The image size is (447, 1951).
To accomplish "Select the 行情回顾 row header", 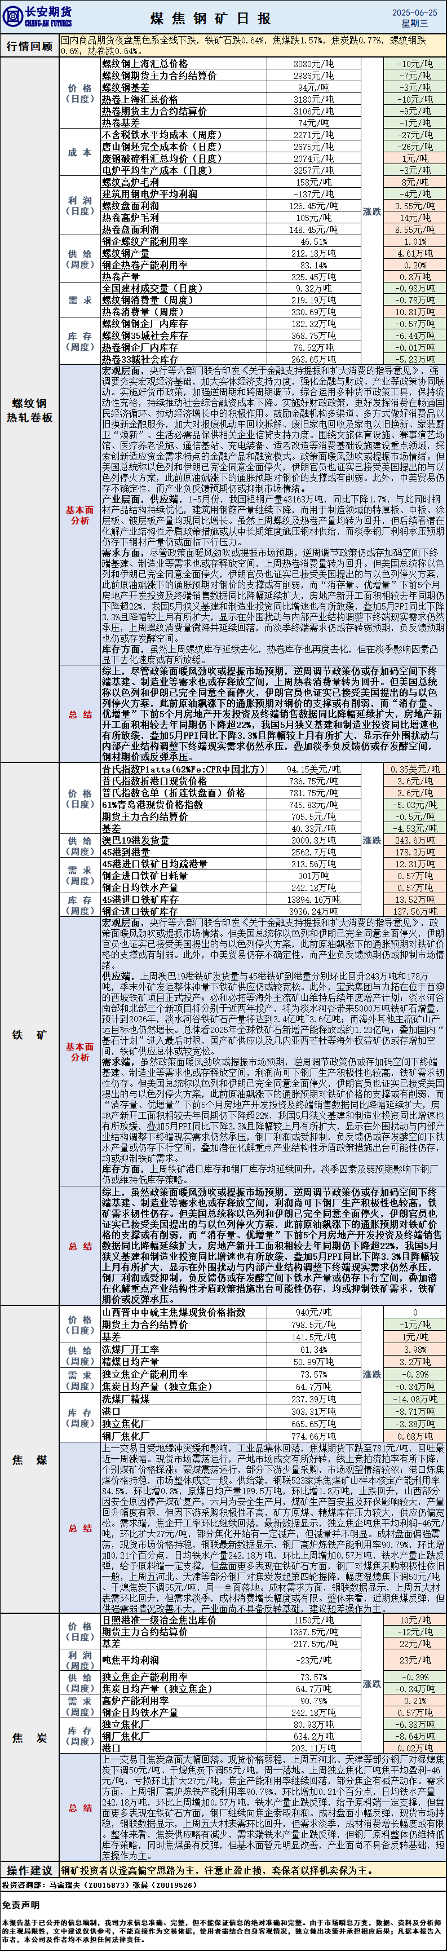I will (29, 46).
